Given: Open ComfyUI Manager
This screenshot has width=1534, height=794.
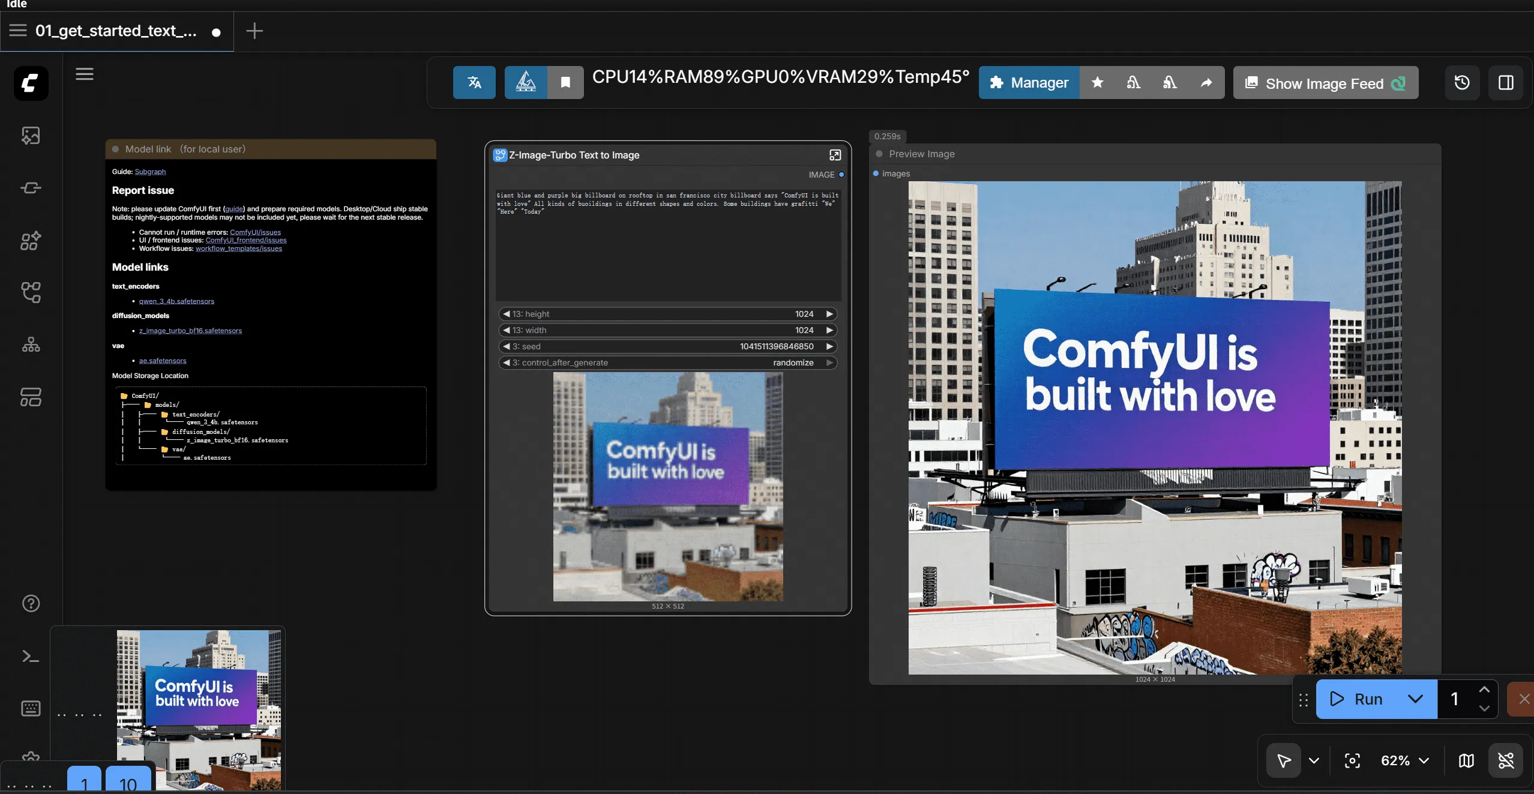Looking at the screenshot, I should pyautogui.click(x=1027, y=82).
